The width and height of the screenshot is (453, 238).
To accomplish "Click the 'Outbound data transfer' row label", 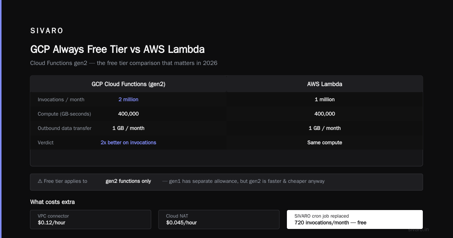I will click(65, 128).
